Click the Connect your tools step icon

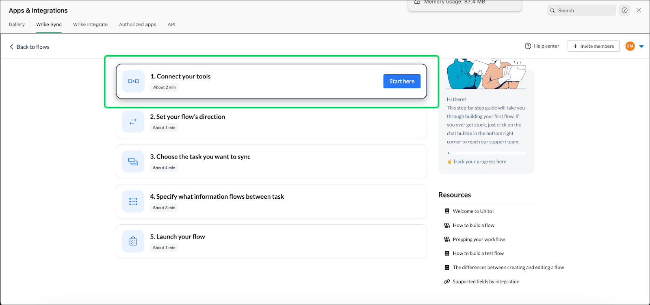(133, 81)
